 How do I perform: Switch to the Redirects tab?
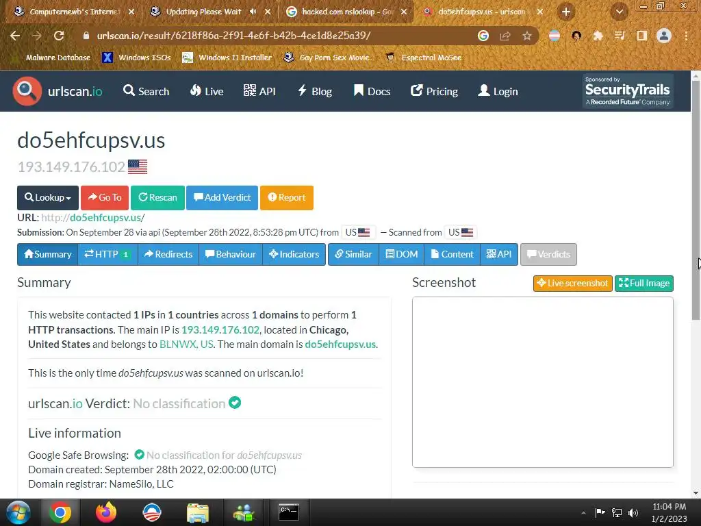tap(168, 255)
